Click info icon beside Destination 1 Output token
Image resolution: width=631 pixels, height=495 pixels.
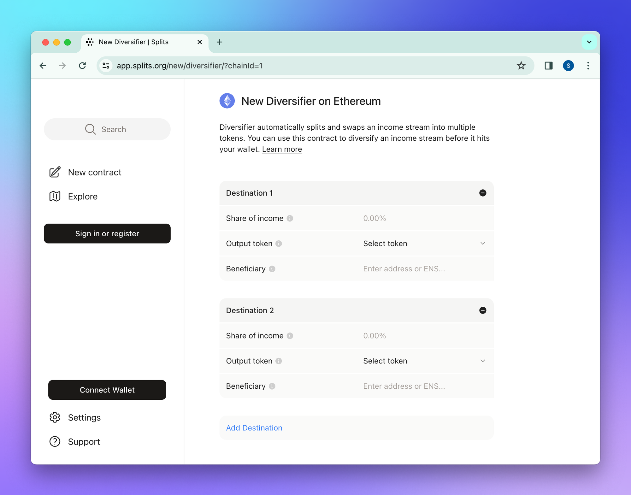click(x=279, y=244)
